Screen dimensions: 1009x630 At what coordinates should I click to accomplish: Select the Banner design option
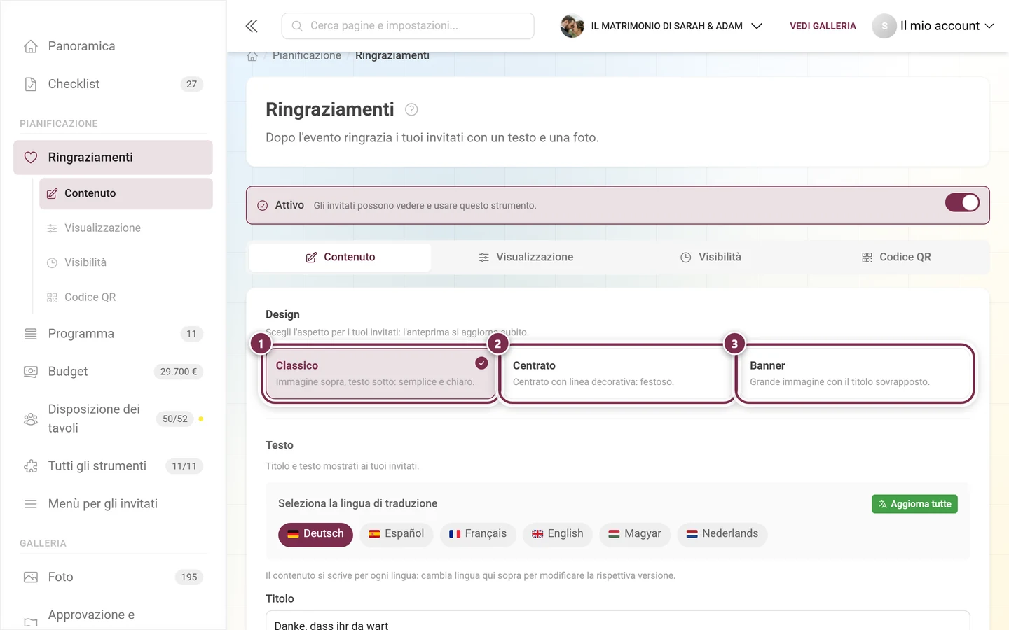[855, 374]
